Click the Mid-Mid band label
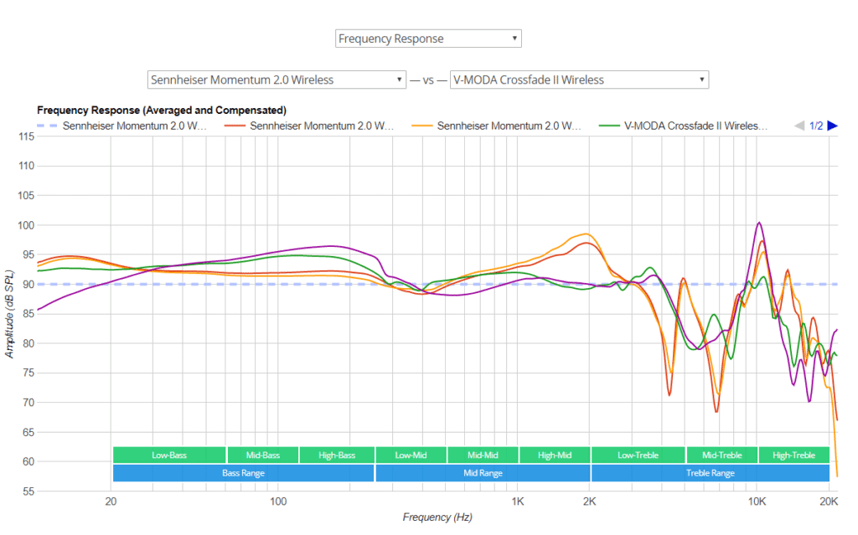 (483, 455)
